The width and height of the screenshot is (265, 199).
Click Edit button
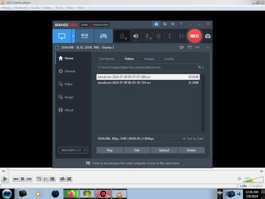tap(137, 150)
